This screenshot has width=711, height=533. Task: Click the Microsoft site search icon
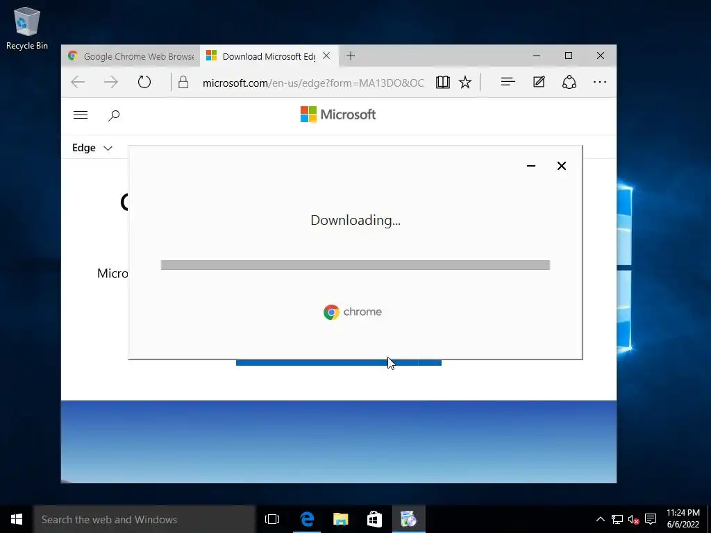click(114, 116)
